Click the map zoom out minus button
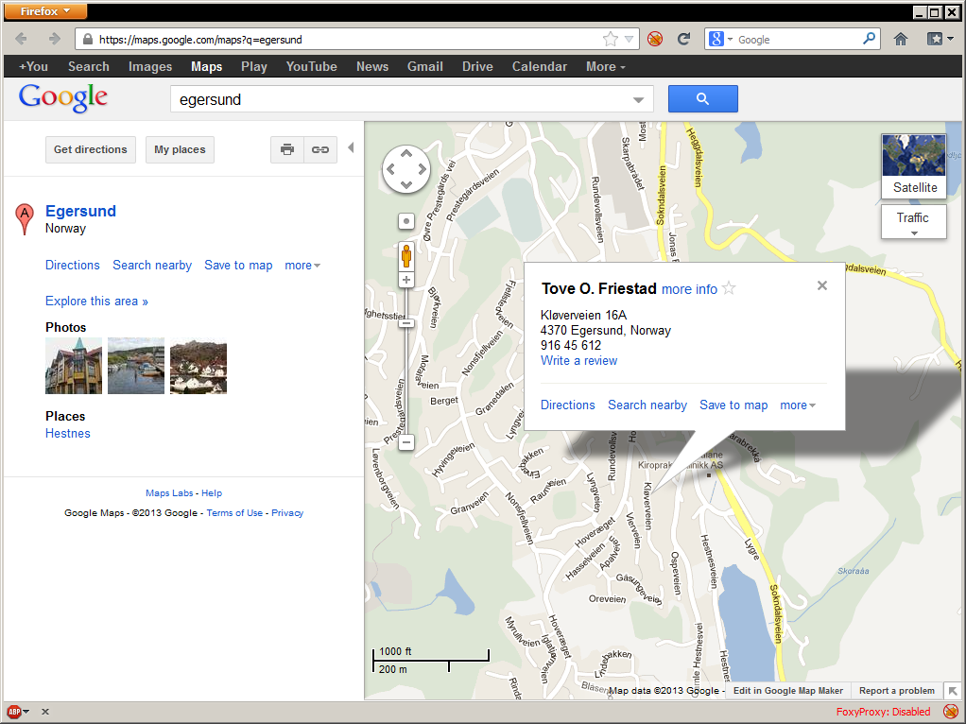This screenshot has width=966, height=724. coord(406,442)
